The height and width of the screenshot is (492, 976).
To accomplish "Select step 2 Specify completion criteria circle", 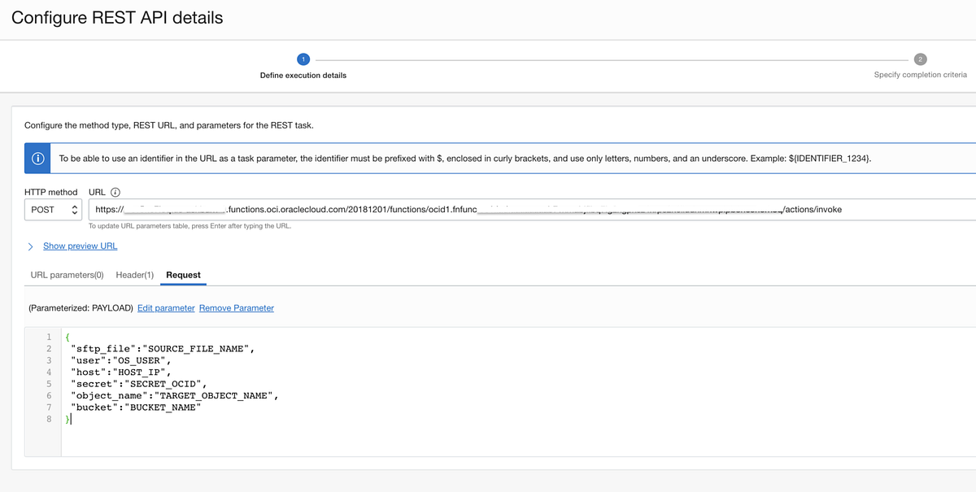I will pos(920,59).
